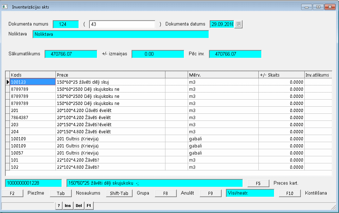Click the row selector for code 7864387
339x213 pixels.
point(8,118)
